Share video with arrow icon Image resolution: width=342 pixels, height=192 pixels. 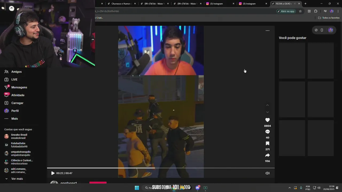point(267,155)
